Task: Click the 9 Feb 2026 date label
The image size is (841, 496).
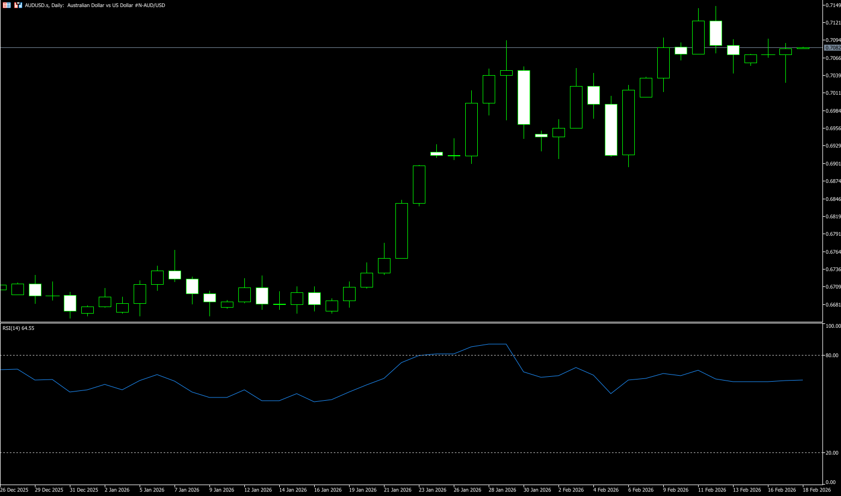Action: tap(677, 490)
